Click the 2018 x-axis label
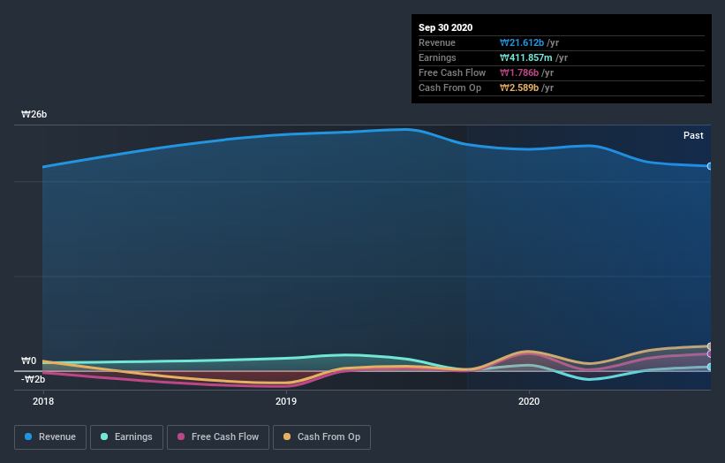725x463 pixels. [x=43, y=401]
